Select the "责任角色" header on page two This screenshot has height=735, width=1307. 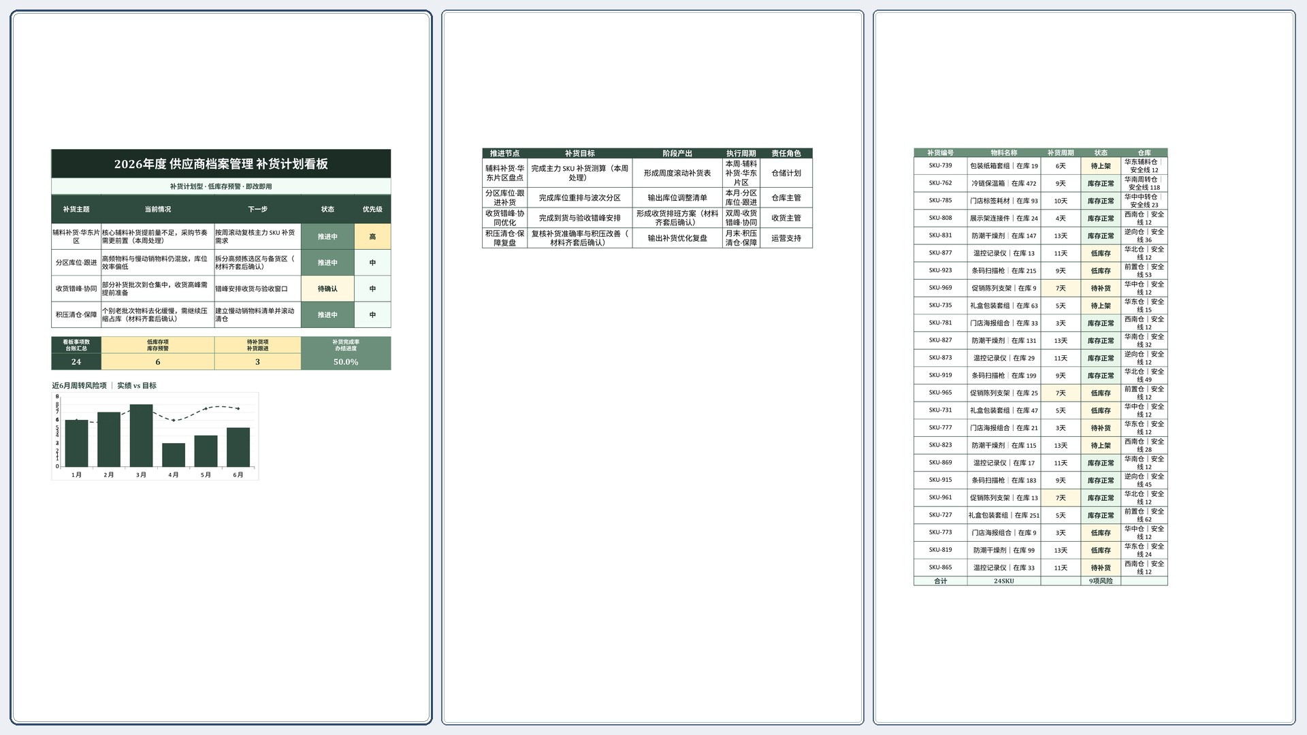pyautogui.click(x=786, y=154)
